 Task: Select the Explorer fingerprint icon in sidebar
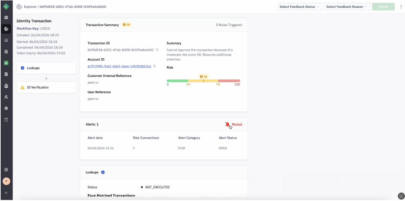click(x=6, y=29)
